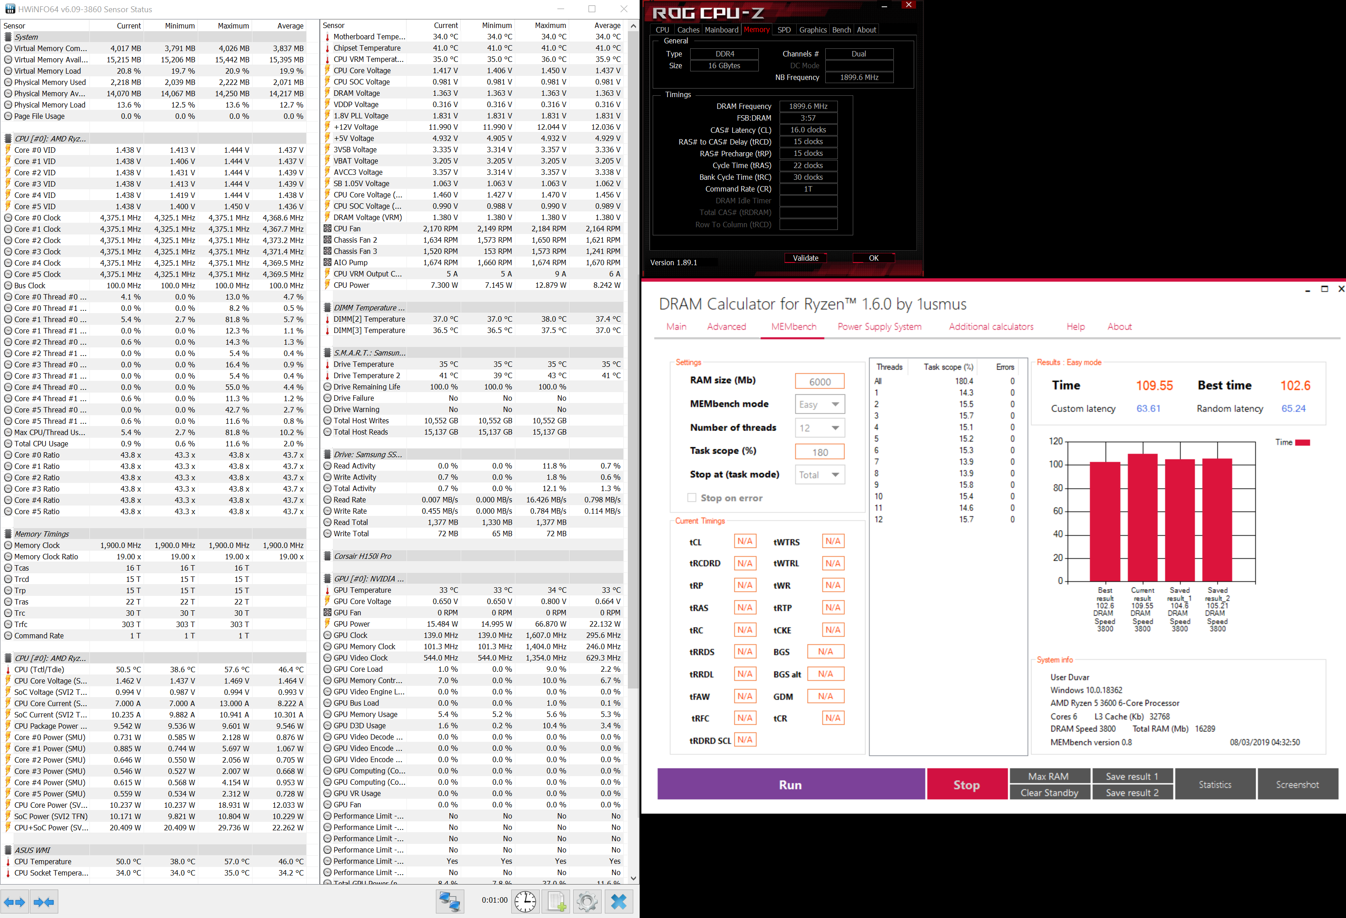Click the HWiNFO reset clock icon
This screenshot has width=1346, height=918.
point(525,902)
